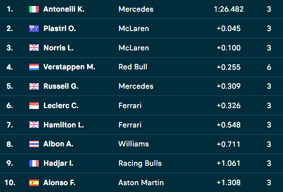Click Red Bull team name
This screenshot has width=283, height=192.
pyautogui.click(x=133, y=67)
